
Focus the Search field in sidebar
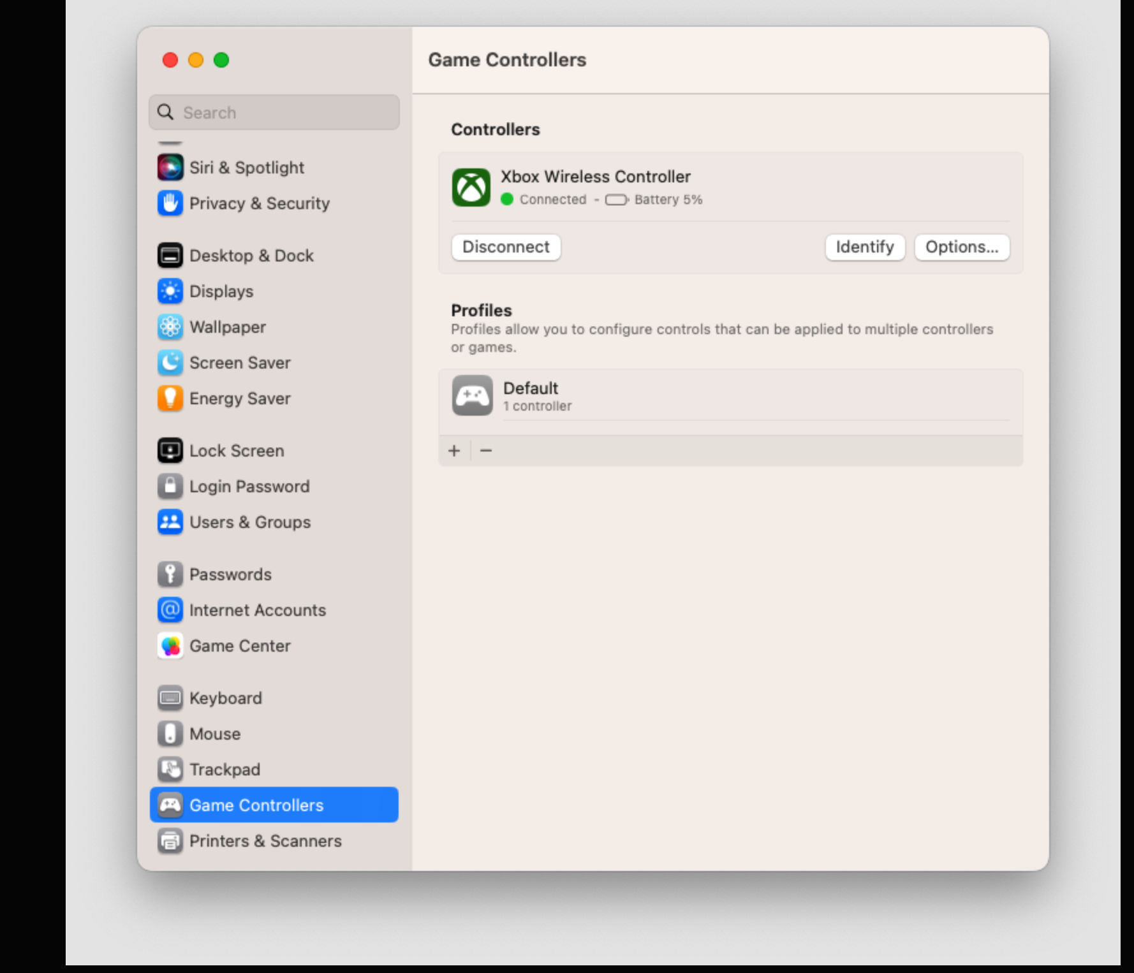point(274,112)
